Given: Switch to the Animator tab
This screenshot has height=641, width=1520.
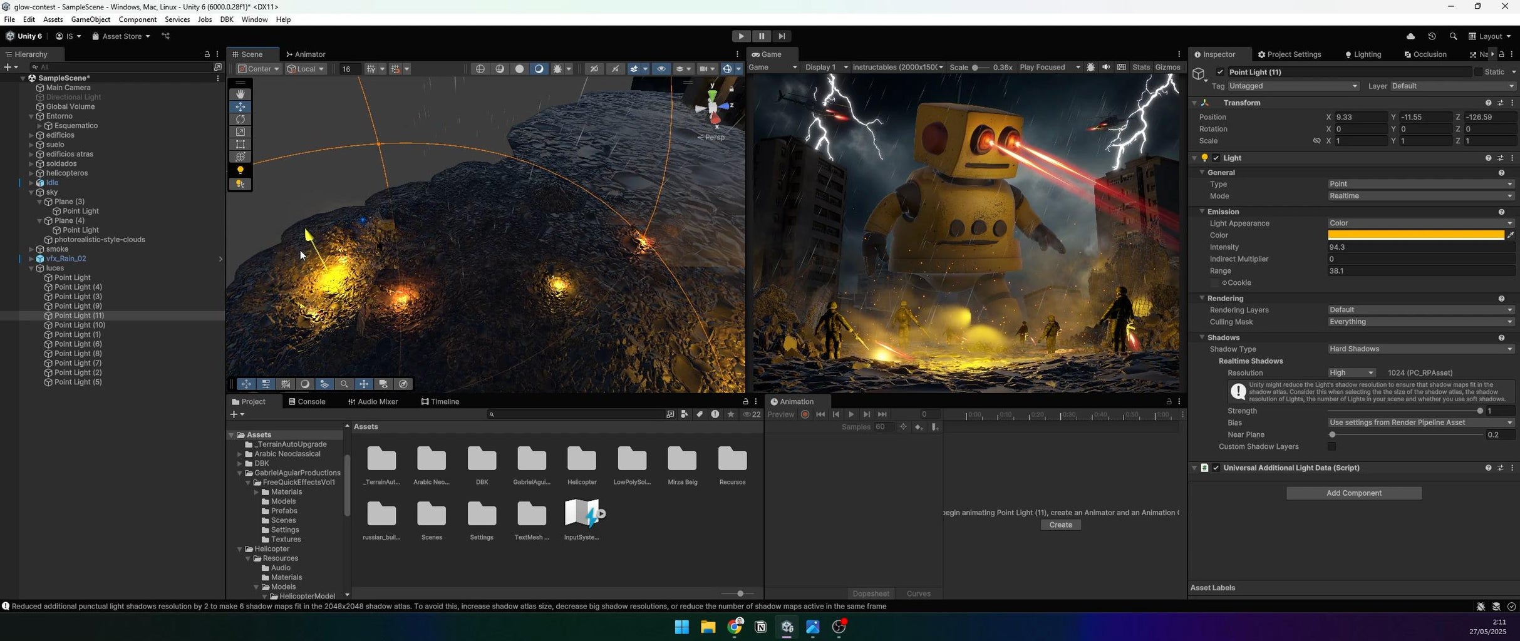Looking at the screenshot, I should point(306,54).
